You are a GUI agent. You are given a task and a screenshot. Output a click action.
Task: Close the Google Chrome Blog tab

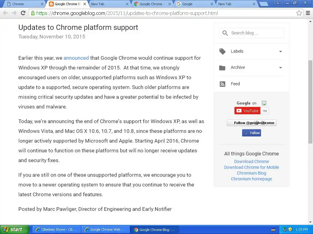(x=85, y=4)
